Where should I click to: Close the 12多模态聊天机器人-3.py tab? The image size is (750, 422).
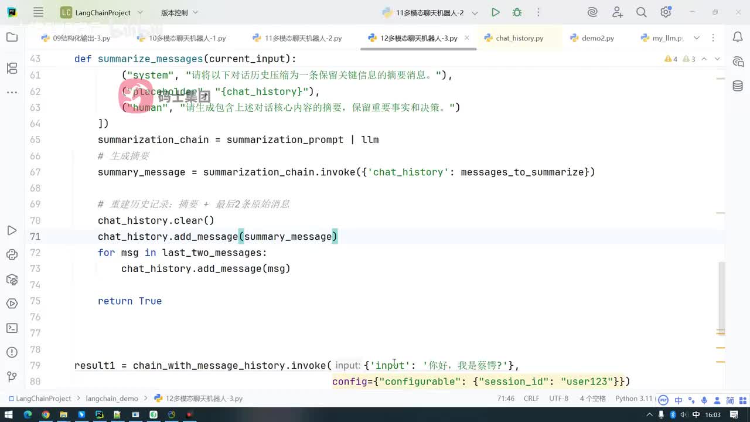pyautogui.click(x=467, y=38)
